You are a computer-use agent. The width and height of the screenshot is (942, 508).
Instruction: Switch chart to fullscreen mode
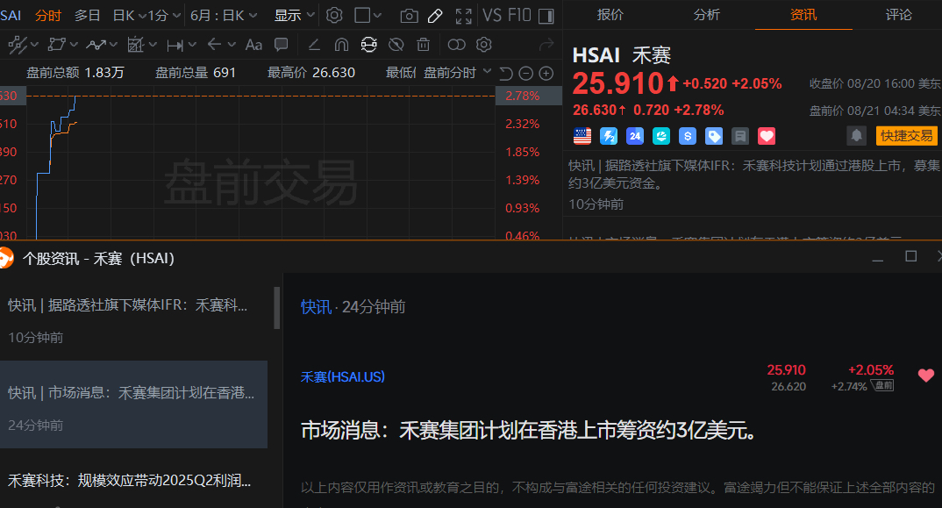463,16
